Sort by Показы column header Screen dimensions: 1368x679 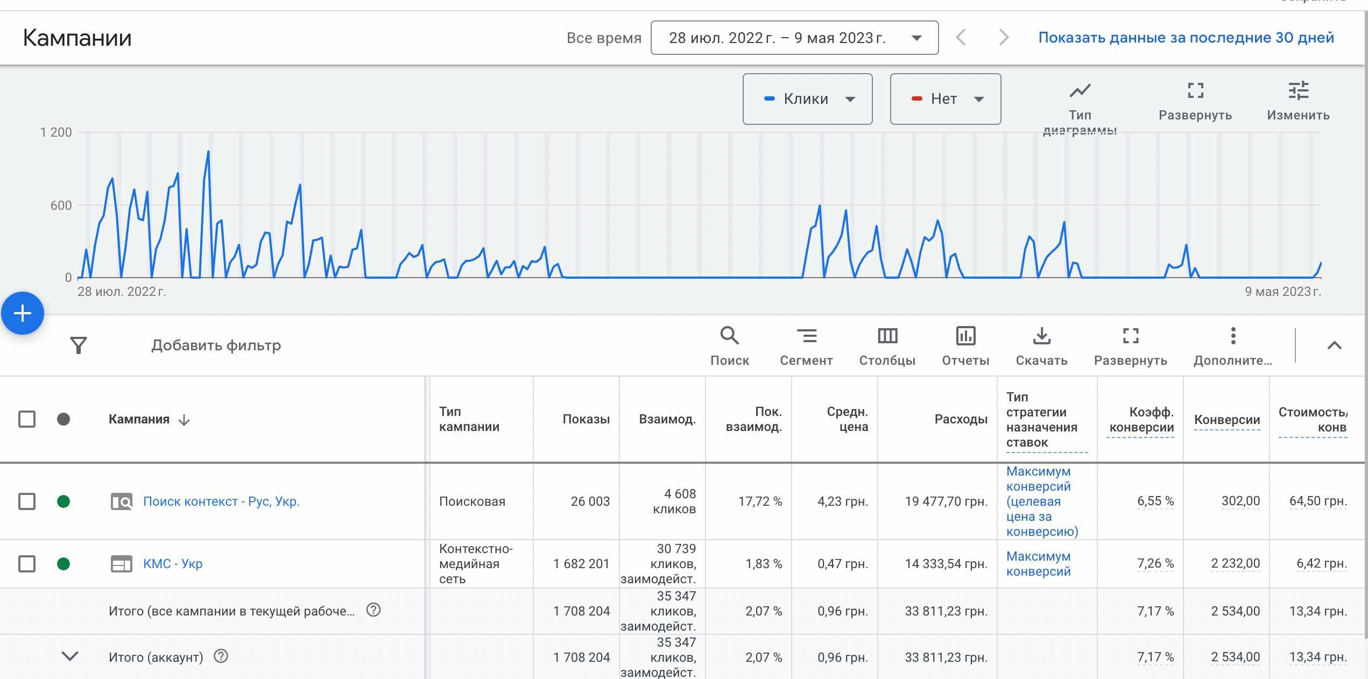(x=586, y=419)
